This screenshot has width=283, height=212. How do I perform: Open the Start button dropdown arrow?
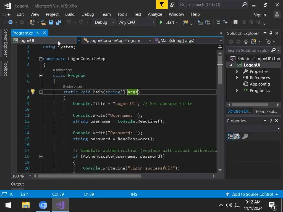[177, 22]
